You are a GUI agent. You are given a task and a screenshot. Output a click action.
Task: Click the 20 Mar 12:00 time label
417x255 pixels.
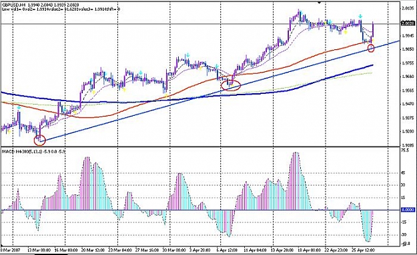click(x=92, y=250)
